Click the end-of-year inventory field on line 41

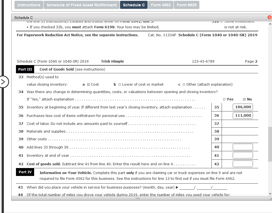(243, 155)
